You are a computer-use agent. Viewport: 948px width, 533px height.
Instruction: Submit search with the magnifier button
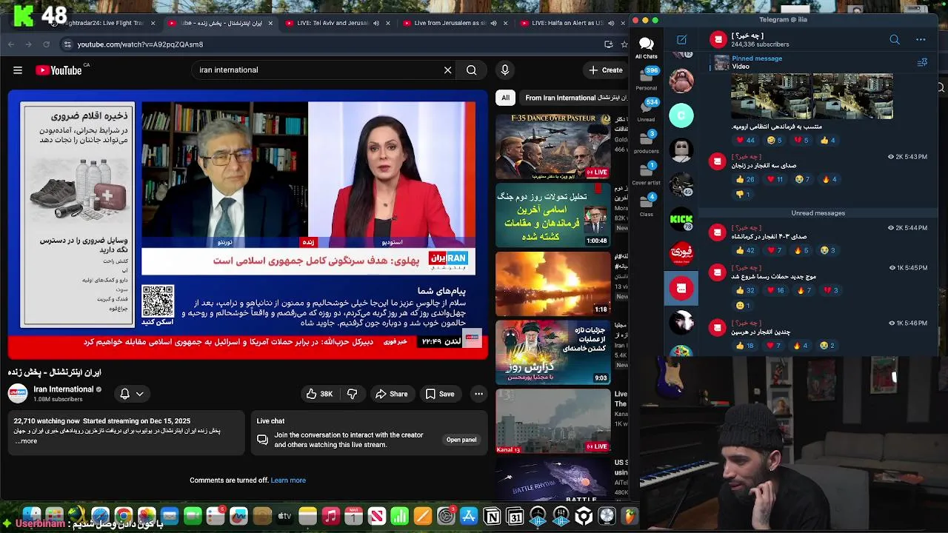[x=472, y=70]
